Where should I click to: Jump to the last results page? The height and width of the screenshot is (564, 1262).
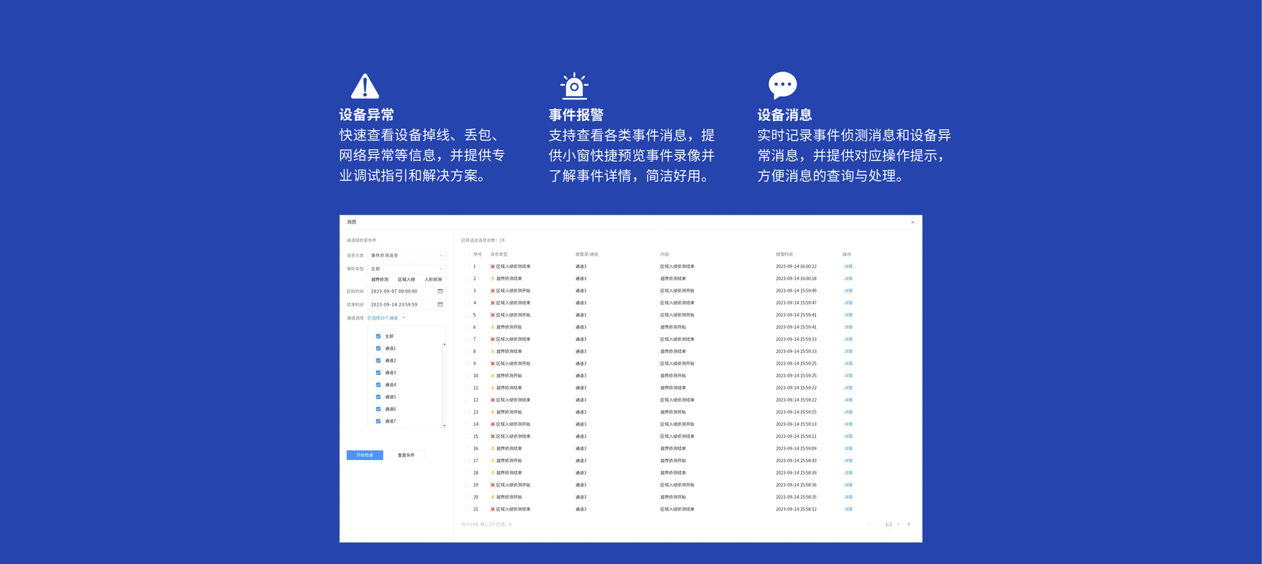[908, 525]
